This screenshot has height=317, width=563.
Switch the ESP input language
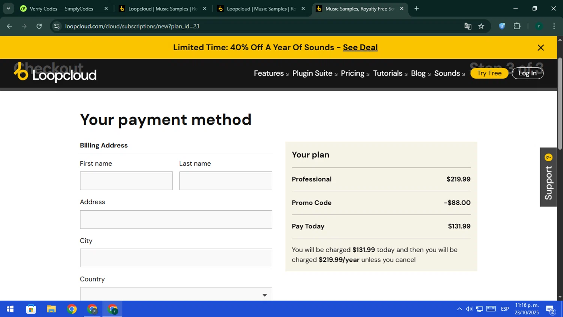505,309
